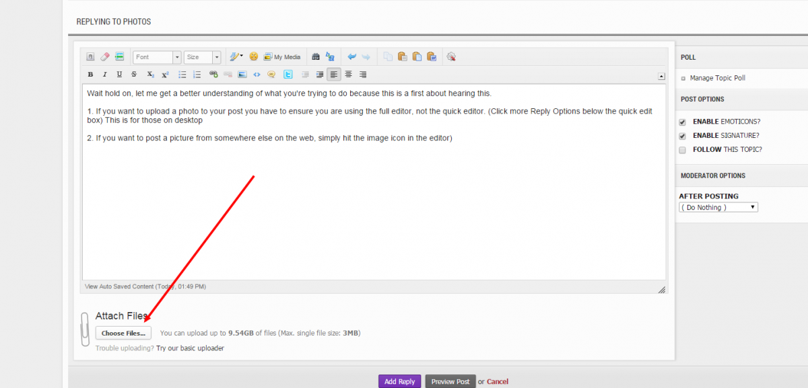
Task: Check the Follow This Topic box
Action: 683,150
